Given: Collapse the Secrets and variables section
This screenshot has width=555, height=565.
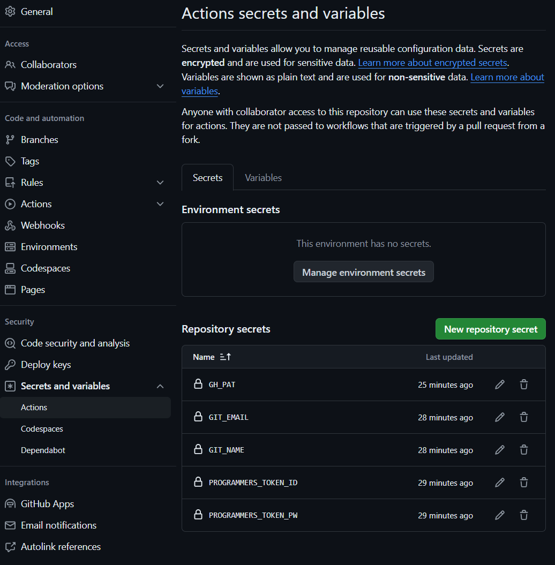Looking at the screenshot, I should tap(160, 386).
